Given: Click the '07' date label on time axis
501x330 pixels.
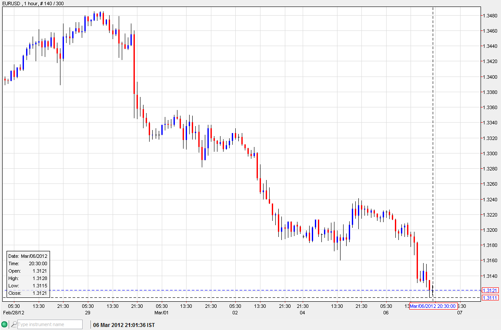Looking at the screenshot, I should pyautogui.click(x=459, y=313).
